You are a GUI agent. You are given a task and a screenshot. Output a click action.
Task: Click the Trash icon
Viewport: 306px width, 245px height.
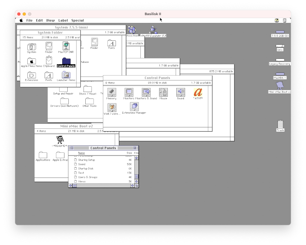tap(280, 124)
